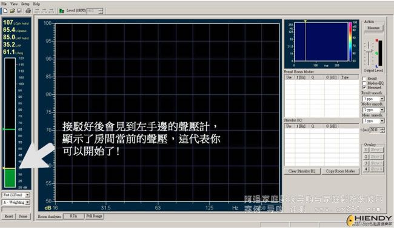Click the Open folder toolbar icon
394x228 pixels.
coord(12,11)
